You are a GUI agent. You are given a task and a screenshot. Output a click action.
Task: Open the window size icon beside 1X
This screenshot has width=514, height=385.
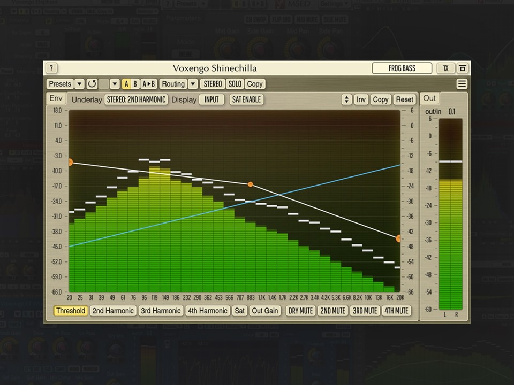click(x=463, y=68)
